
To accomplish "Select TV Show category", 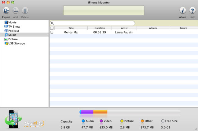I will click(x=14, y=26).
